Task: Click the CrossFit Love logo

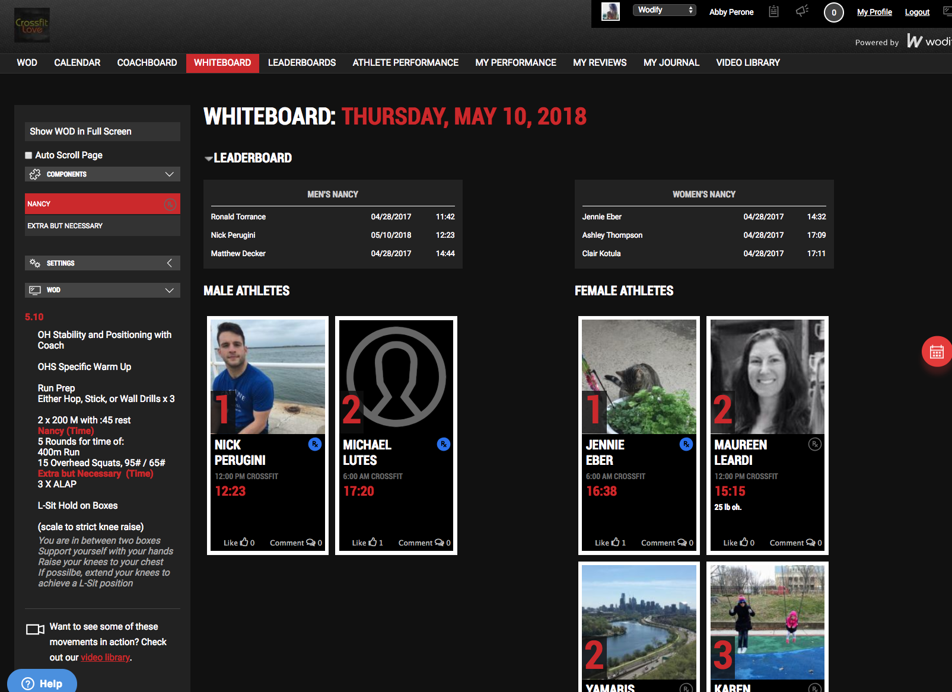Action: 32,25
